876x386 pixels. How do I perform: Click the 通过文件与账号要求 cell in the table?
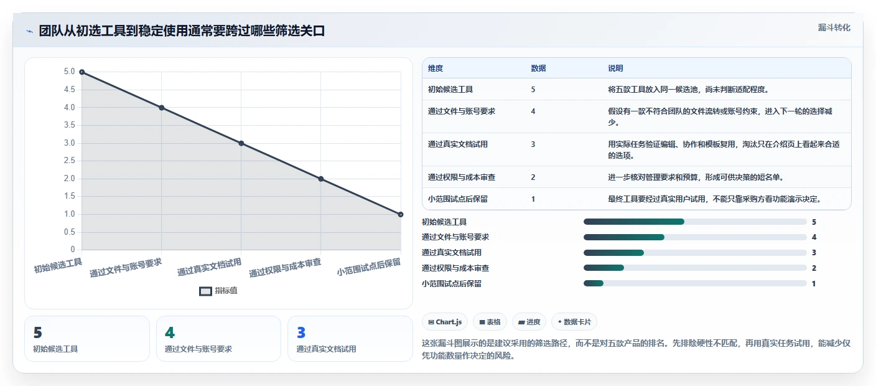462,111
